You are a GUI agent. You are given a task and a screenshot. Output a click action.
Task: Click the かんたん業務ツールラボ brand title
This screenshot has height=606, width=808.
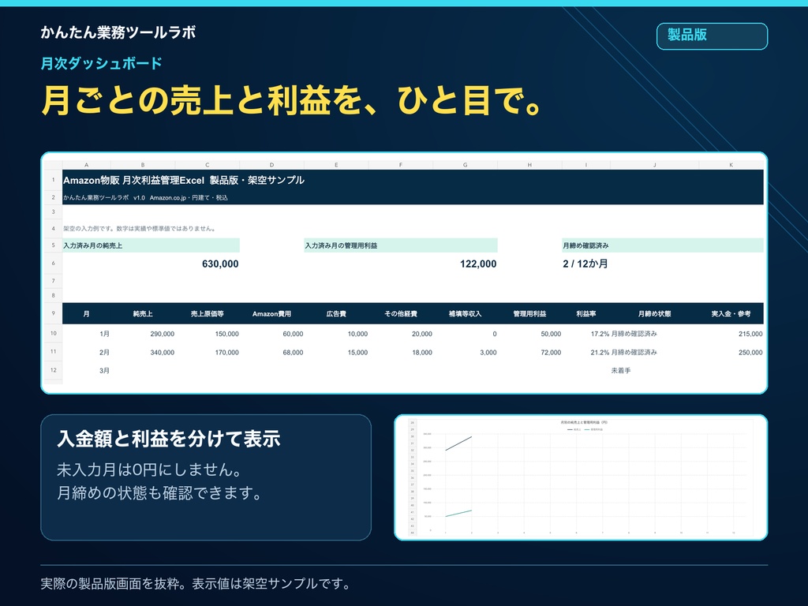pyautogui.click(x=118, y=32)
